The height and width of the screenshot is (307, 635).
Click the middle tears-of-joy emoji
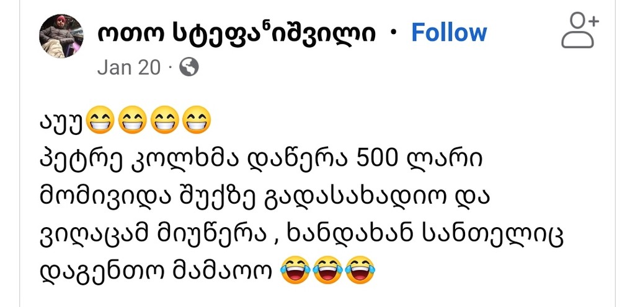point(328,270)
